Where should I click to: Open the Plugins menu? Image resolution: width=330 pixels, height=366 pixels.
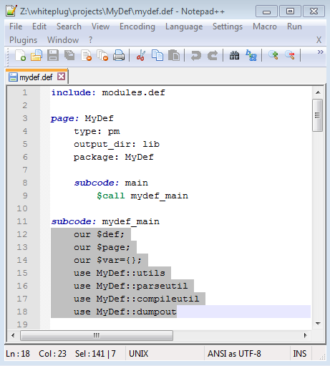click(x=23, y=40)
